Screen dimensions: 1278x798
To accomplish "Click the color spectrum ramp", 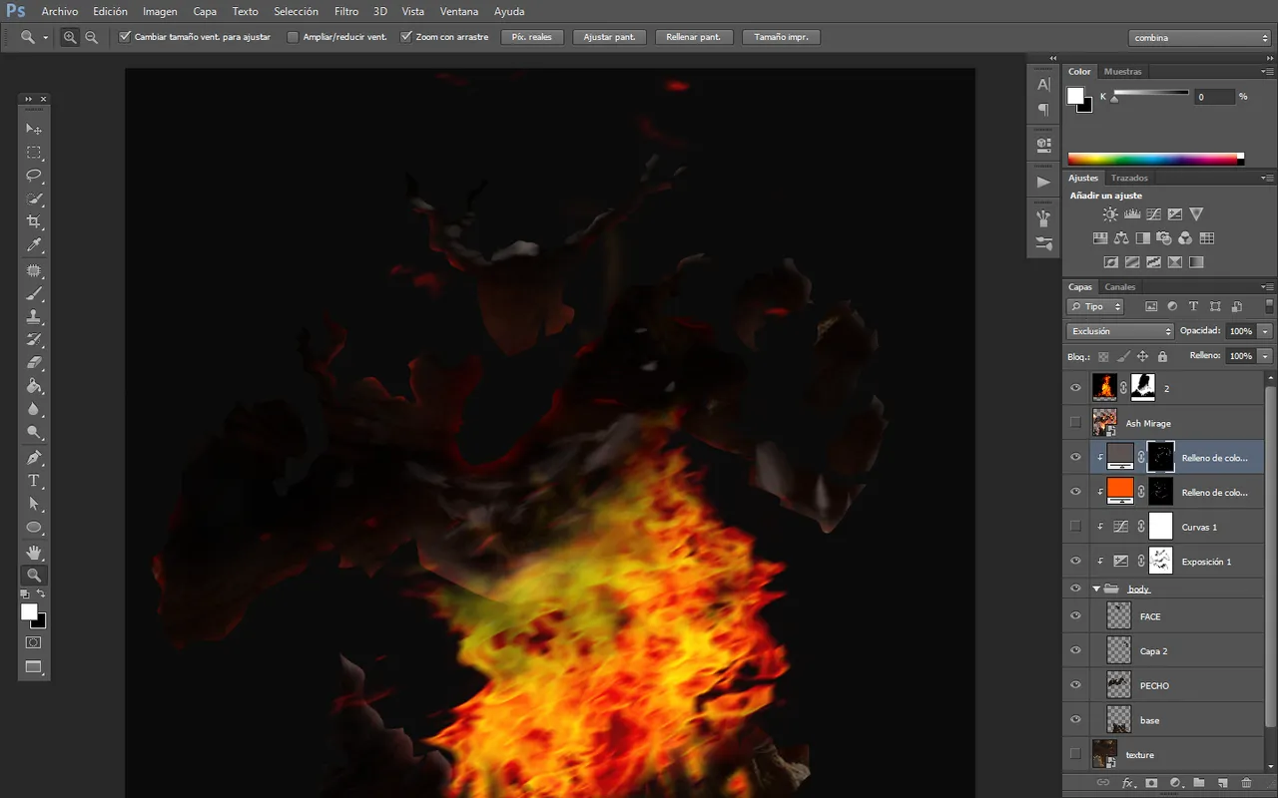I will pyautogui.click(x=1155, y=159).
